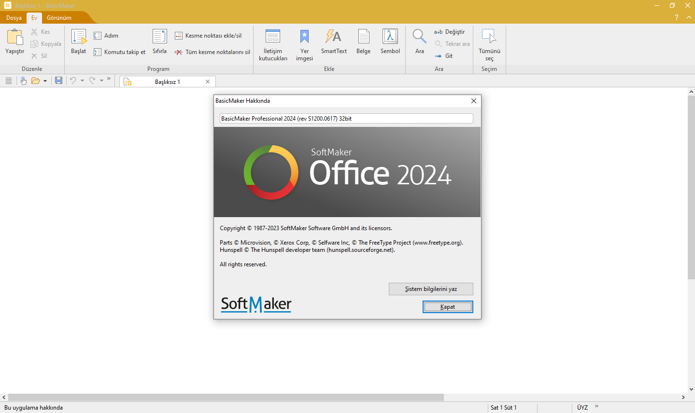Viewport: 695px width, 413px height.
Task: Click the Kopyala icon in Düzenle group
Action: click(x=34, y=44)
